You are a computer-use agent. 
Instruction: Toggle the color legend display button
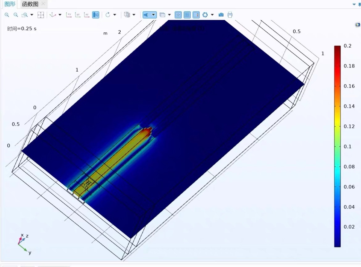pos(196,15)
